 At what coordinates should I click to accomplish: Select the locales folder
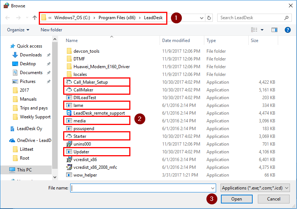(x=77, y=74)
